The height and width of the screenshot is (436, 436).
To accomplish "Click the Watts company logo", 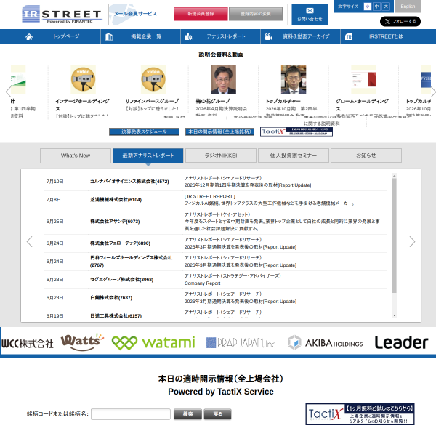I will pyautogui.click(x=82, y=342).
